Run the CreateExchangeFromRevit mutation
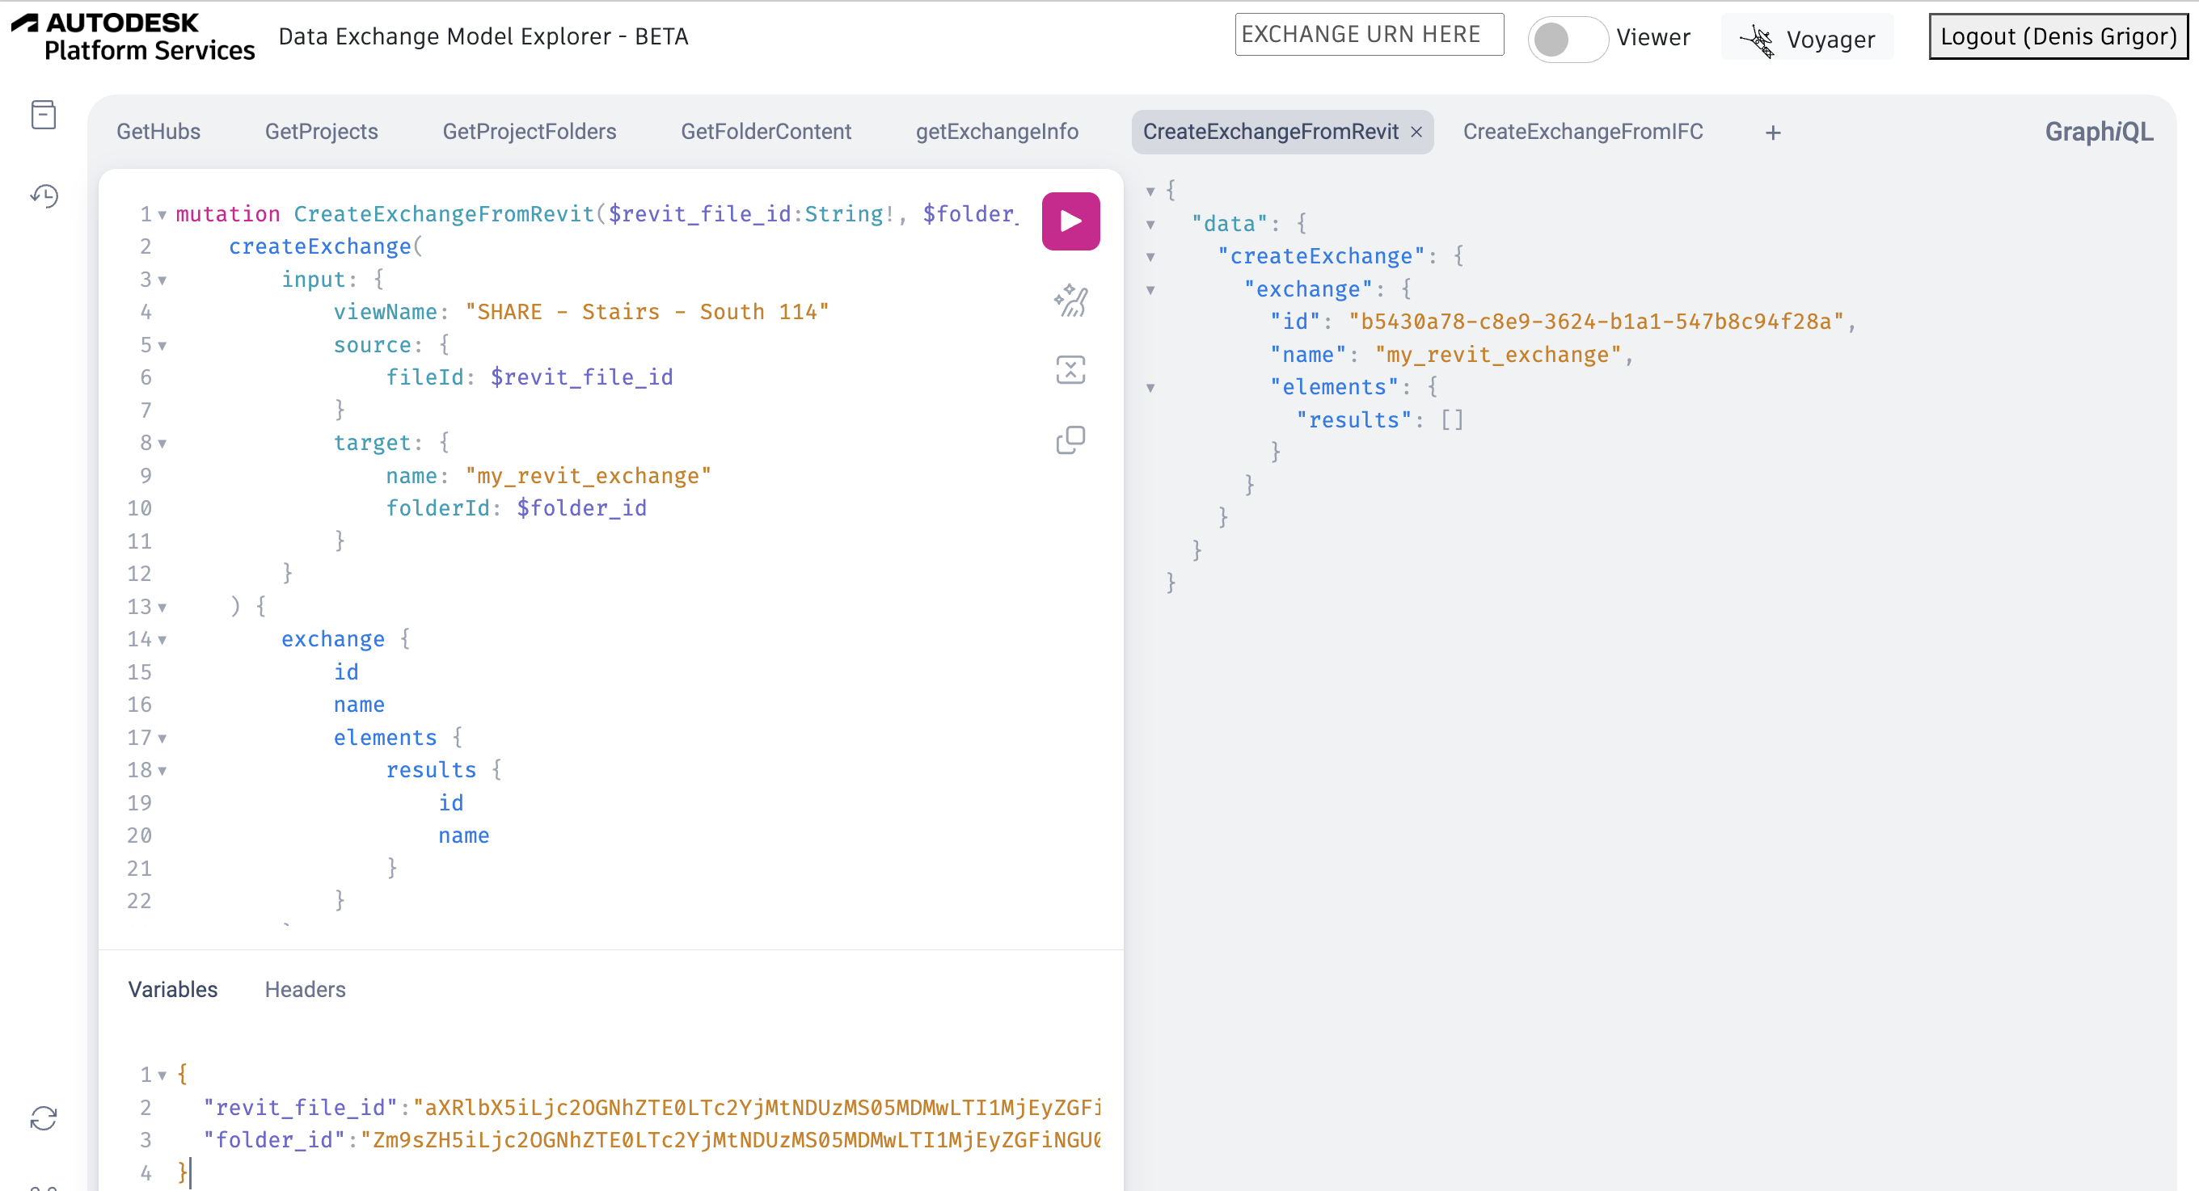Screen dimensions: 2199x1191 tap(1070, 221)
